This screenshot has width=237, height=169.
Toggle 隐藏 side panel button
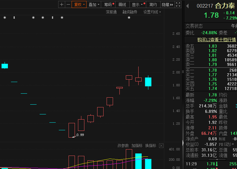[167, 5]
